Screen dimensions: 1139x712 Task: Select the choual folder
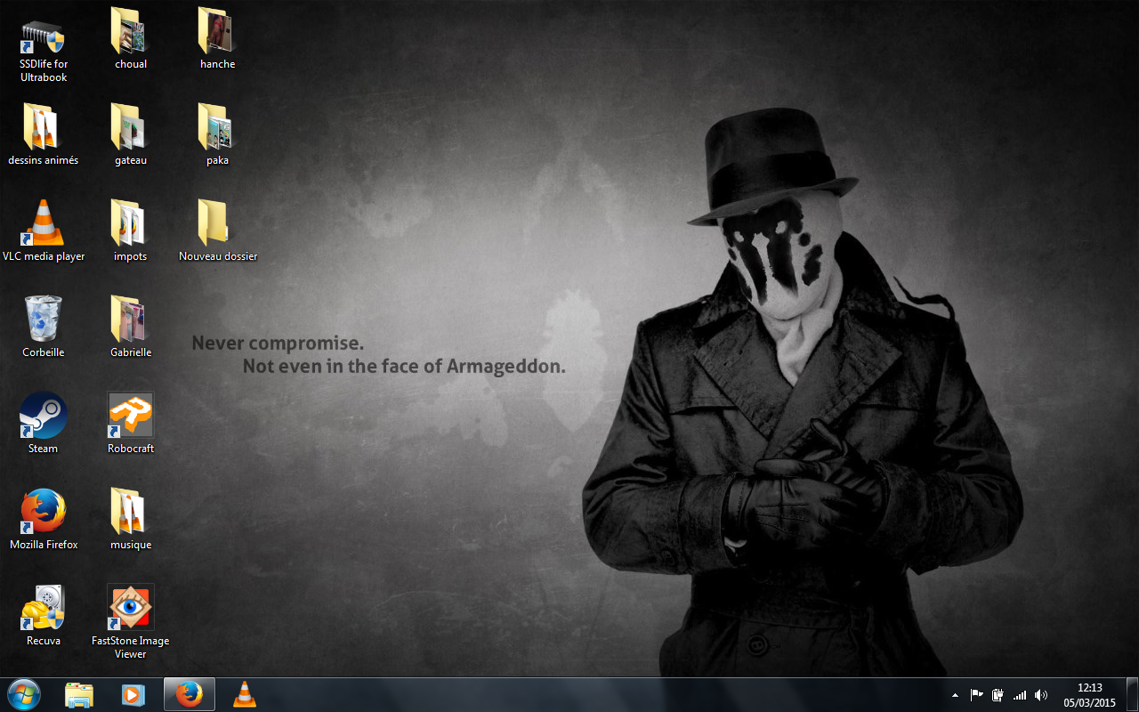click(x=131, y=38)
